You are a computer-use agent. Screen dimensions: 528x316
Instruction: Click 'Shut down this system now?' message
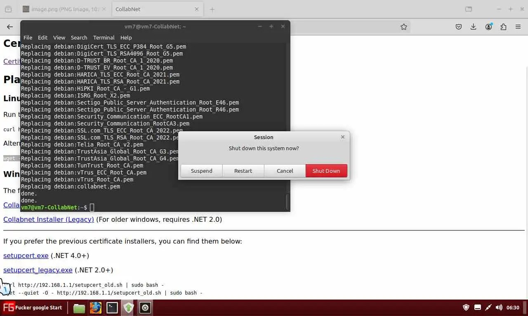(x=264, y=148)
